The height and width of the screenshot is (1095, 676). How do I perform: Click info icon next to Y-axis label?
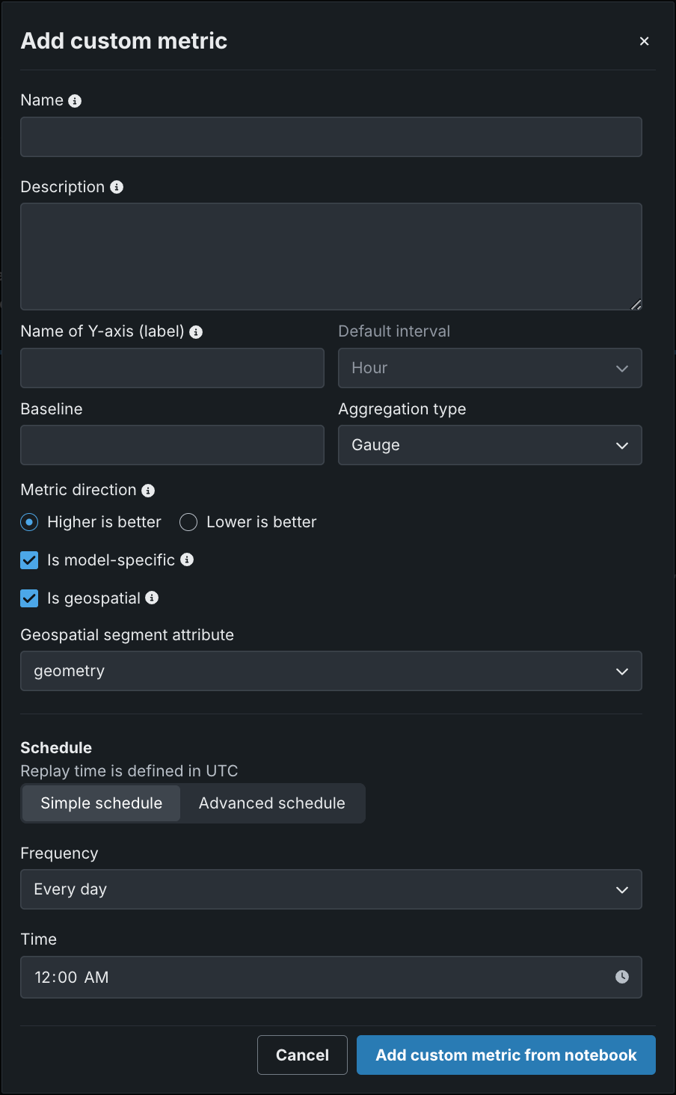[196, 332]
